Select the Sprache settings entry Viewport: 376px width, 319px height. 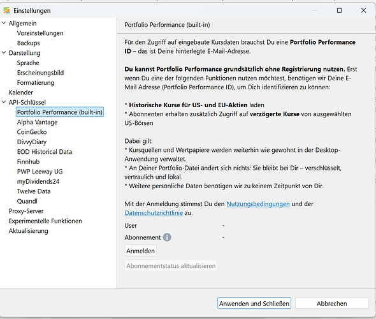tap(28, 63)
